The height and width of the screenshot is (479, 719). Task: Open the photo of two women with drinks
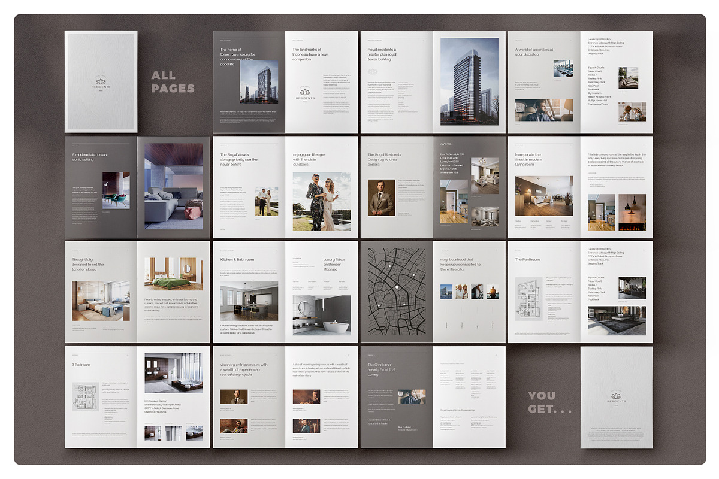pos(322,202)
